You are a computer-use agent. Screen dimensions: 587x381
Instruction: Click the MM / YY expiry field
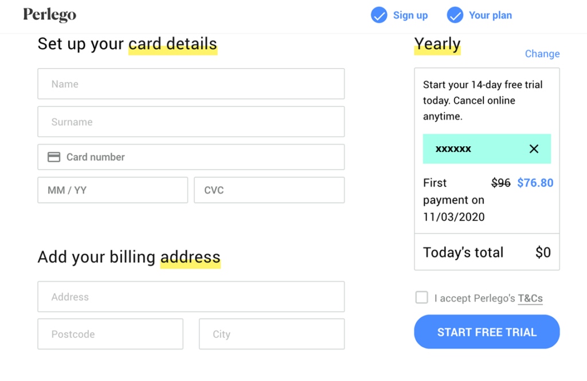[113, 190]
